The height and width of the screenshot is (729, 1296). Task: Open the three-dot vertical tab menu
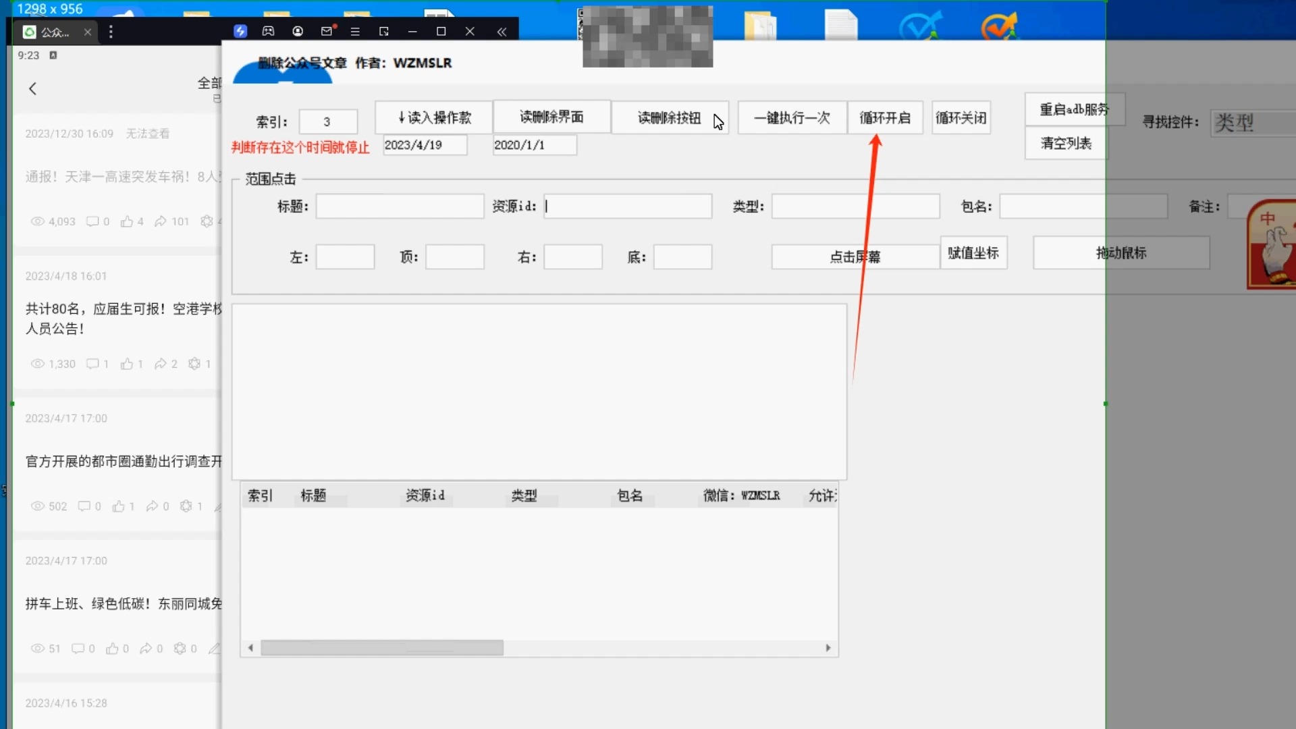point(111,32)
